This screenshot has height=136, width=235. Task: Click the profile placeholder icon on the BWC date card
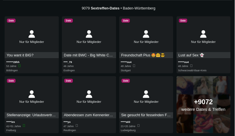point(89,34)
